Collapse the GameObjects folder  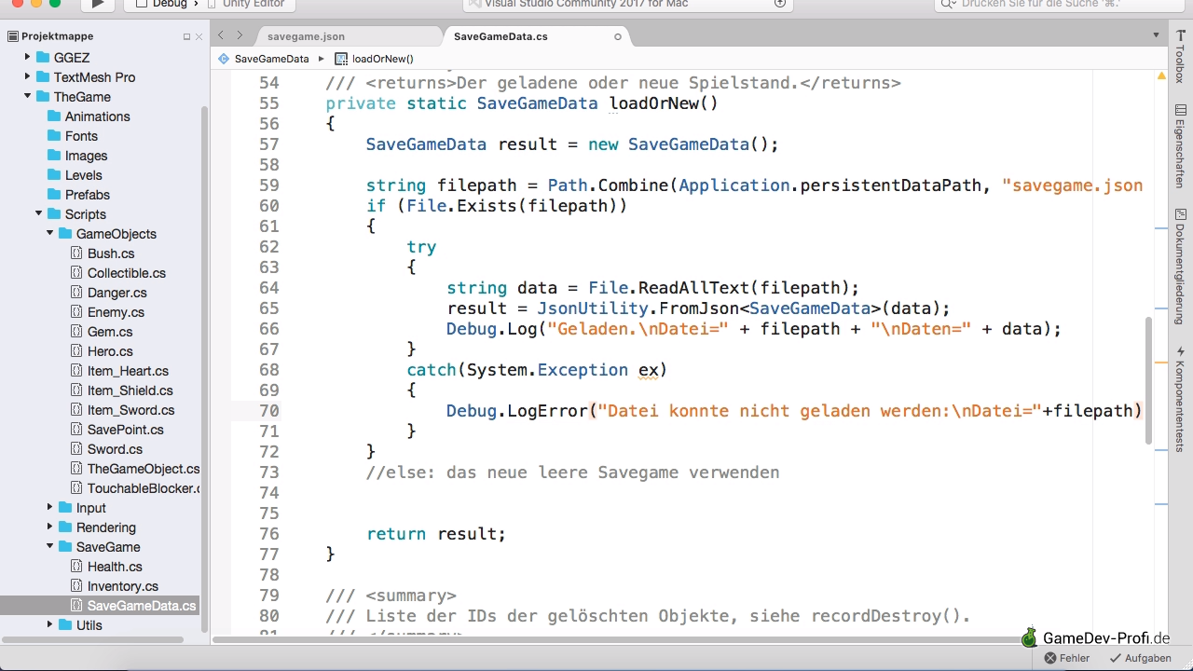coord(50,233)
